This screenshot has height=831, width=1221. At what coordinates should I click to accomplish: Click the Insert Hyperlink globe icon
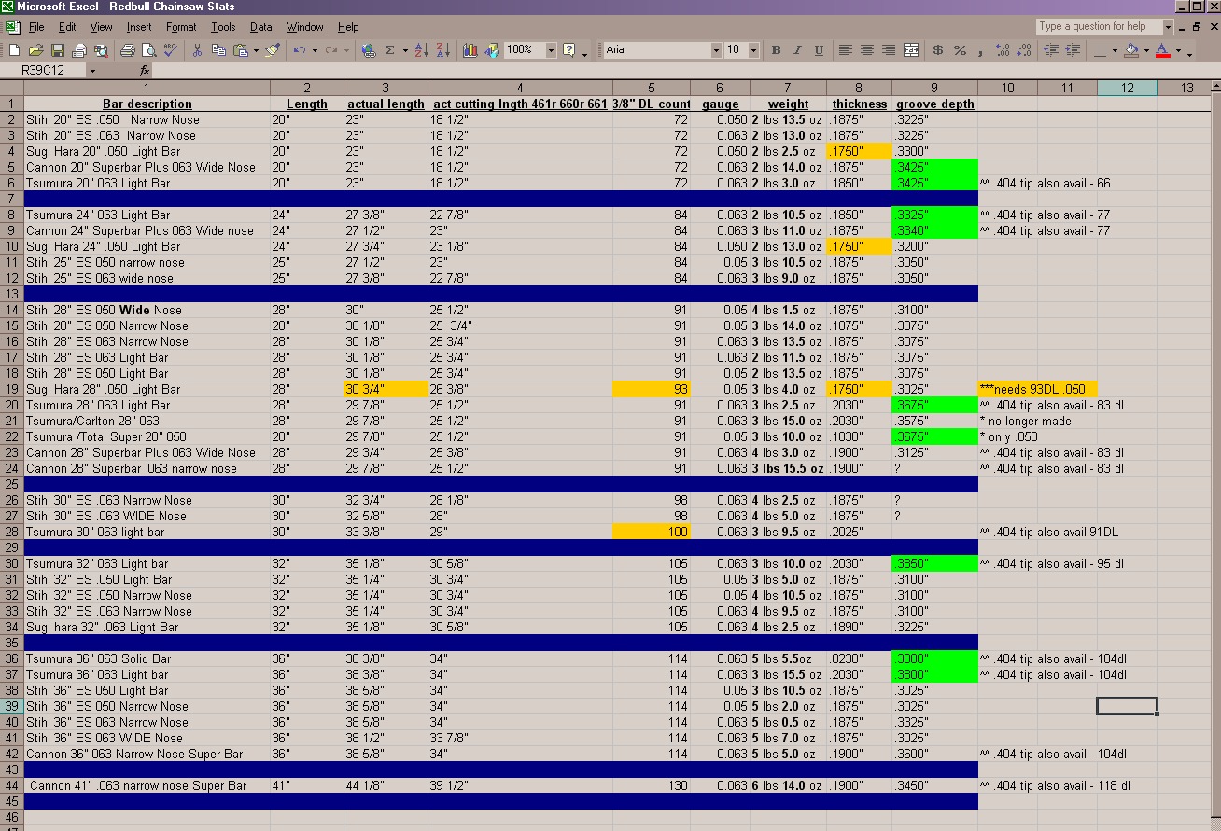click(368, 50)
